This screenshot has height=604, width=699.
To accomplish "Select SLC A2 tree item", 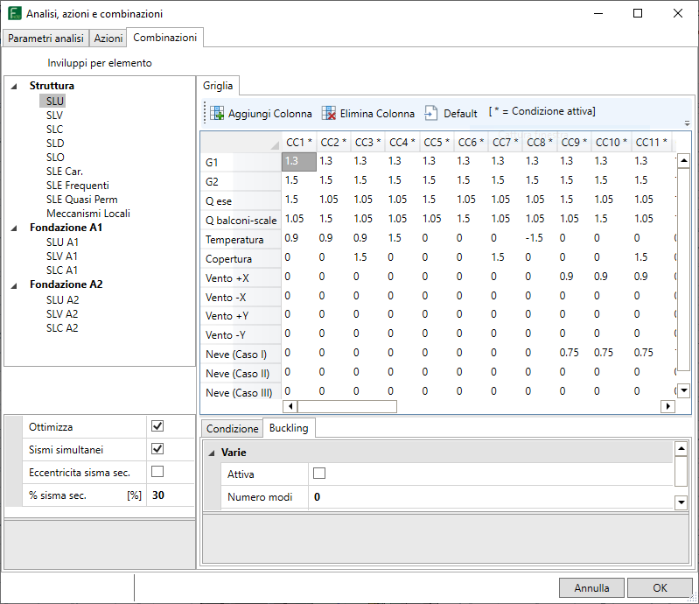I will (x=62, y=328).
